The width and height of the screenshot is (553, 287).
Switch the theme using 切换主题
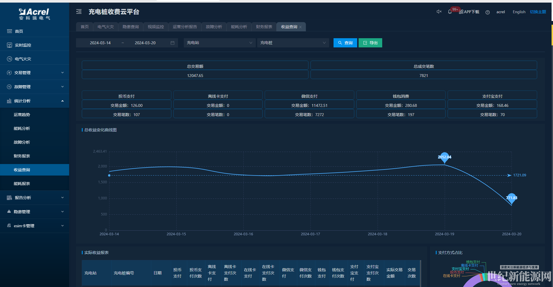[538, 12]
